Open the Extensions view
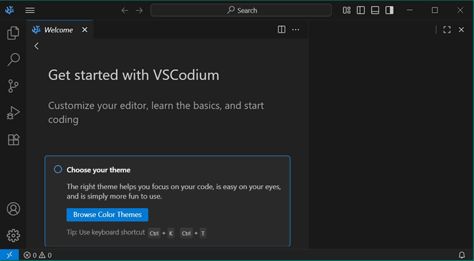 point(13,140)
